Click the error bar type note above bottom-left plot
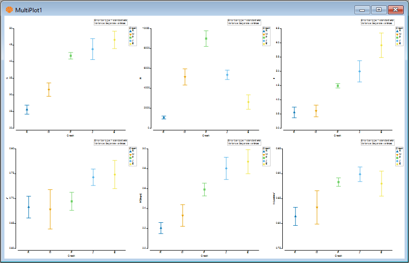409x263 pixels. coord(110,142)
